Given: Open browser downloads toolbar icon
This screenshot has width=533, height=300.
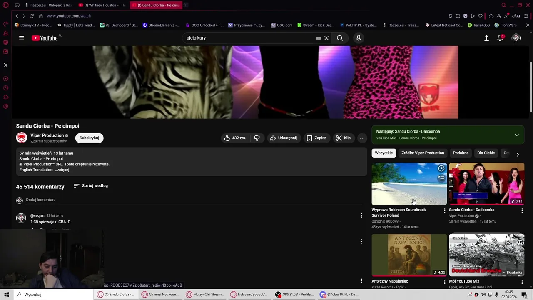Looking at the screenshot, I should click(507, 16).
